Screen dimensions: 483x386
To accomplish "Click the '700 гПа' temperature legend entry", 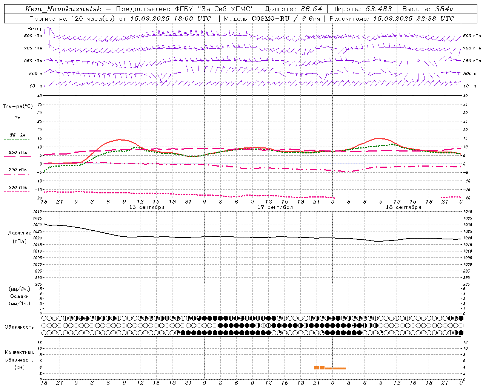I will coord(17,170).
